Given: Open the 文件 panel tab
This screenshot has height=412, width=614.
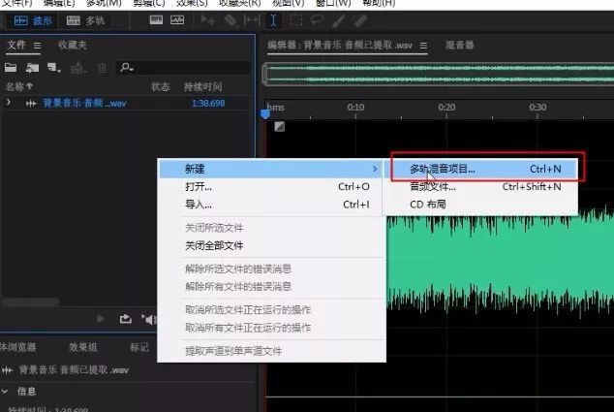Looking at the screenshot, I should 16,46.
